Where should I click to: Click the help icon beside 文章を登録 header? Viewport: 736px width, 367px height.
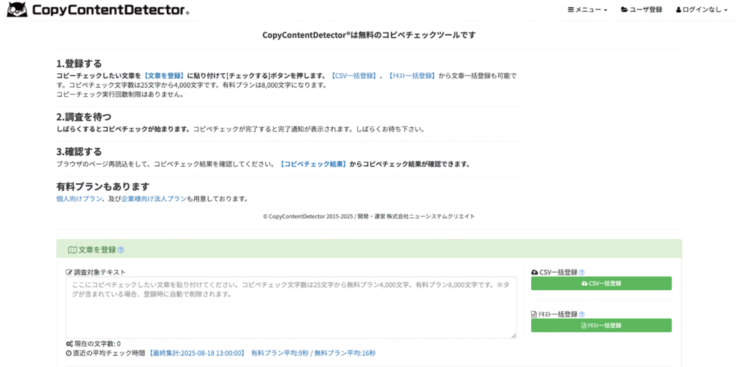[x=121, y=250]
